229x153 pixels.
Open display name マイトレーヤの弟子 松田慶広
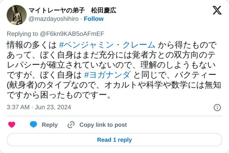(x=73, y=10)
